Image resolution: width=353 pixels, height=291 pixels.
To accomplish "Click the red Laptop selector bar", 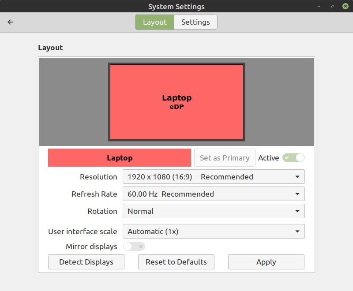I will (119, 157).
